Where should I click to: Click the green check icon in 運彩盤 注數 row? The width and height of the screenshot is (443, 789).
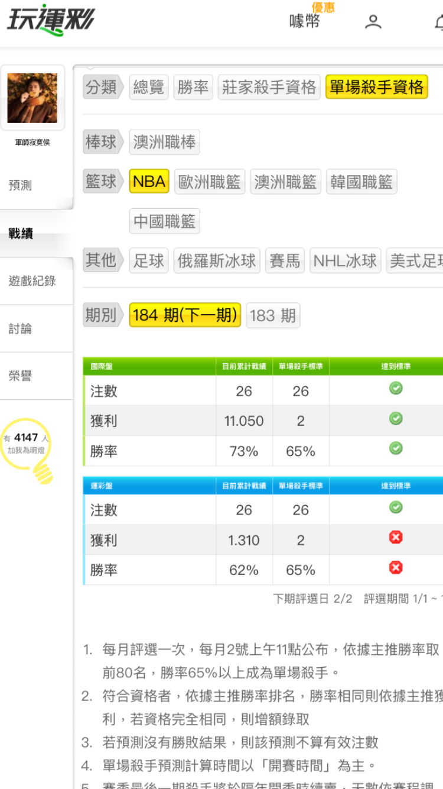tap(396, 507)
